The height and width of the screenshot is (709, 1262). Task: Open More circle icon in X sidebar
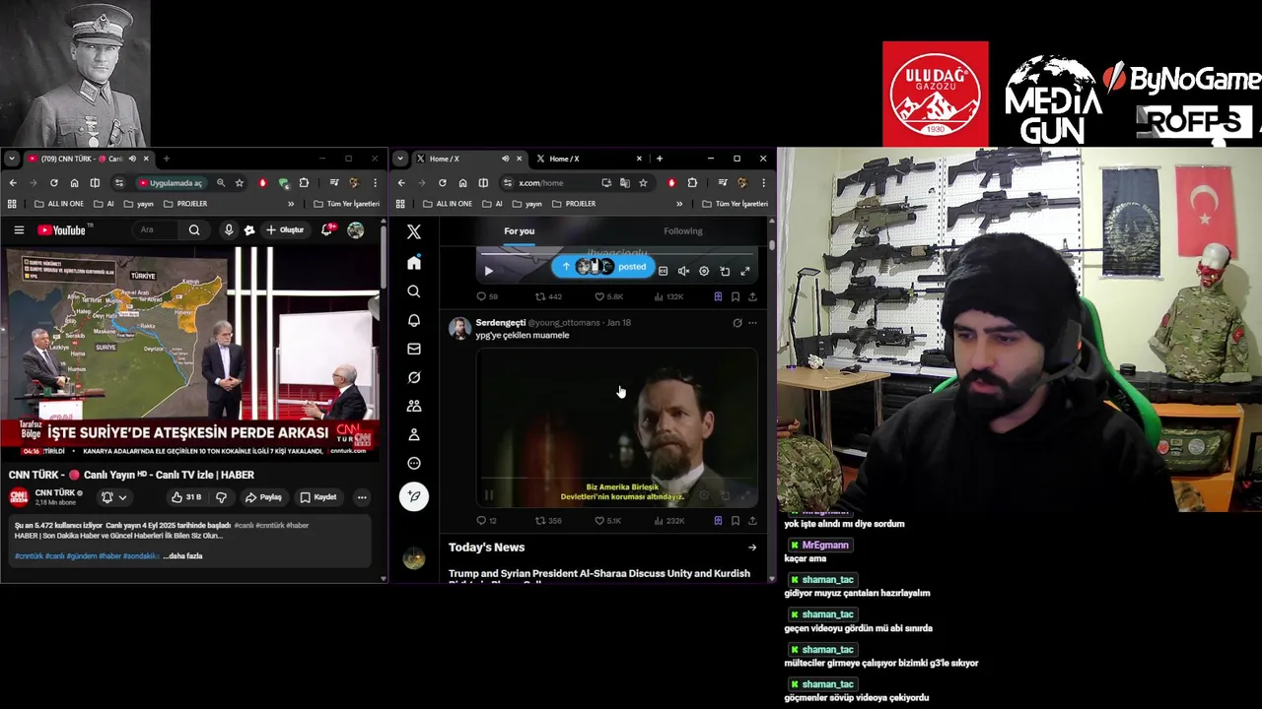coord(414,463)
